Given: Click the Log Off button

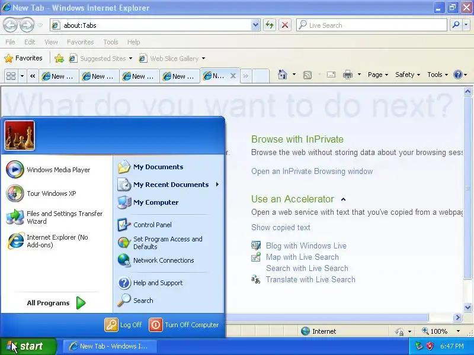Looking at the screenshot, I should (x=123, y=325).
